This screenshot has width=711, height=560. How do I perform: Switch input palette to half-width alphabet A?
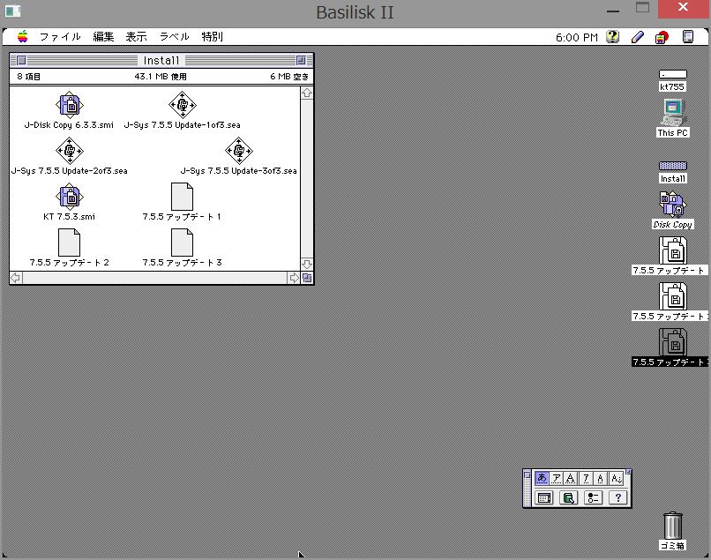coord(601,478)
